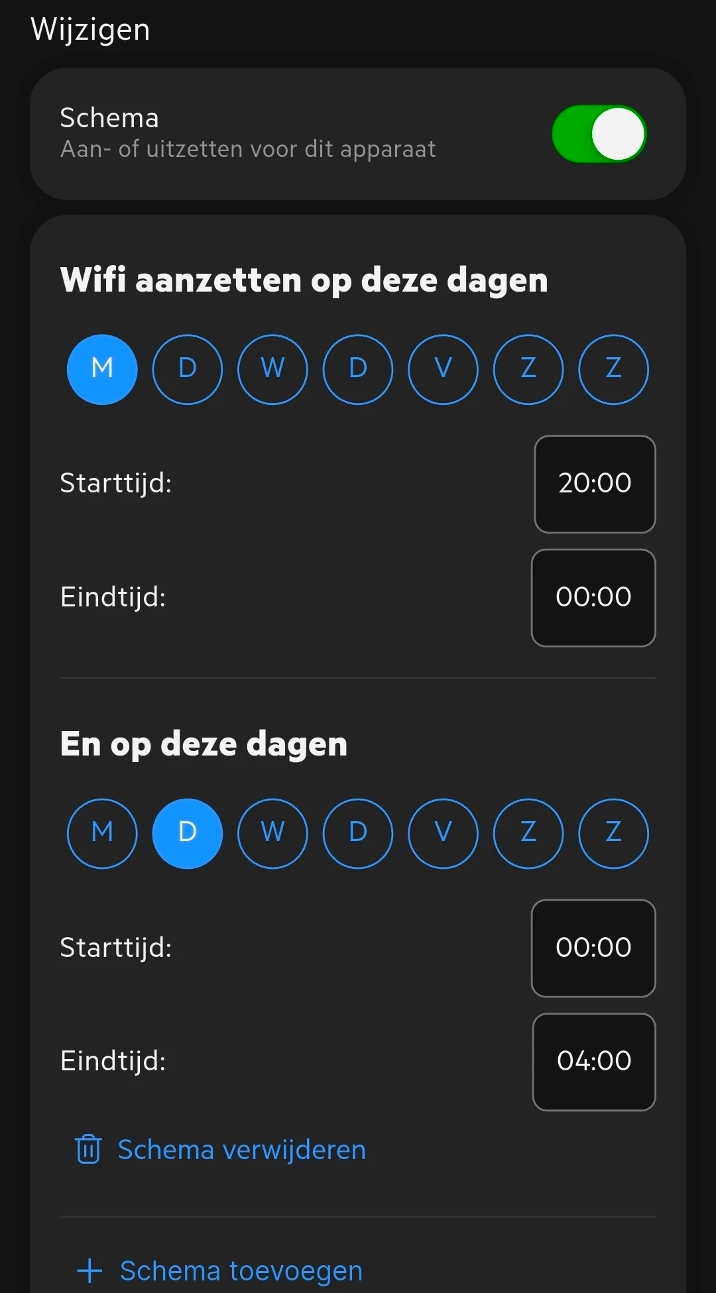716x1293 pixels.
Task: Toggle the Schema switch off
Action: (599, 135)
